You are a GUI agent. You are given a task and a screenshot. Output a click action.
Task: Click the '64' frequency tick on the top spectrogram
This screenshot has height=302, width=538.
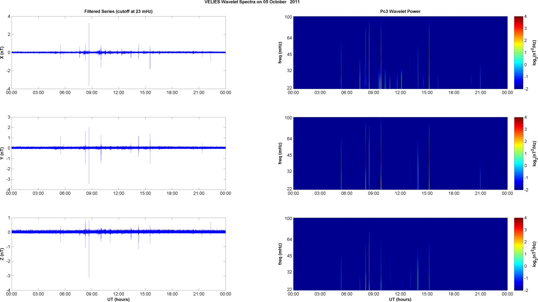pos(289,38)
